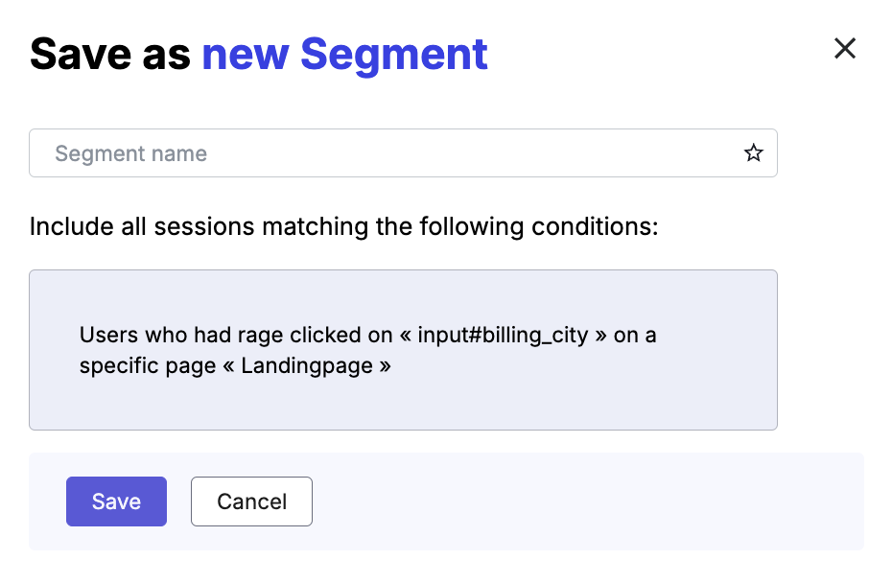Toggle favorite status for the new segment

coord(754,152)
